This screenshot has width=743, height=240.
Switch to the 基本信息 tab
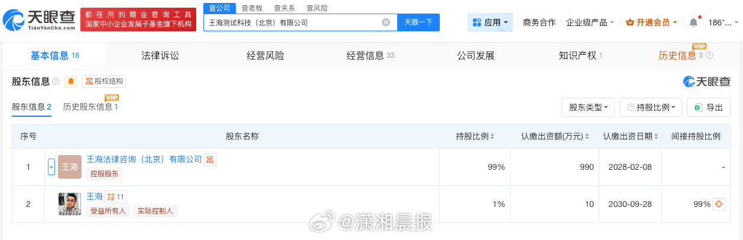54,56
